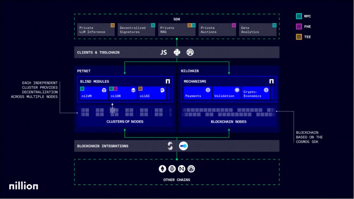
Task: Select the Python icon in Clients & Toolchain
Action: (x=177, y=52)
